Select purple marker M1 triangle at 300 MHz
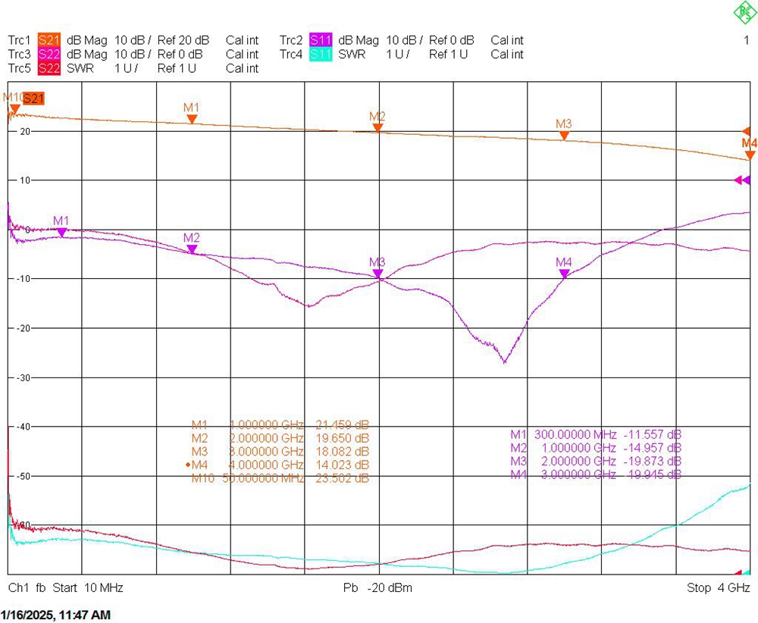This screenshot has height=623, width=758. click(61, 232)
